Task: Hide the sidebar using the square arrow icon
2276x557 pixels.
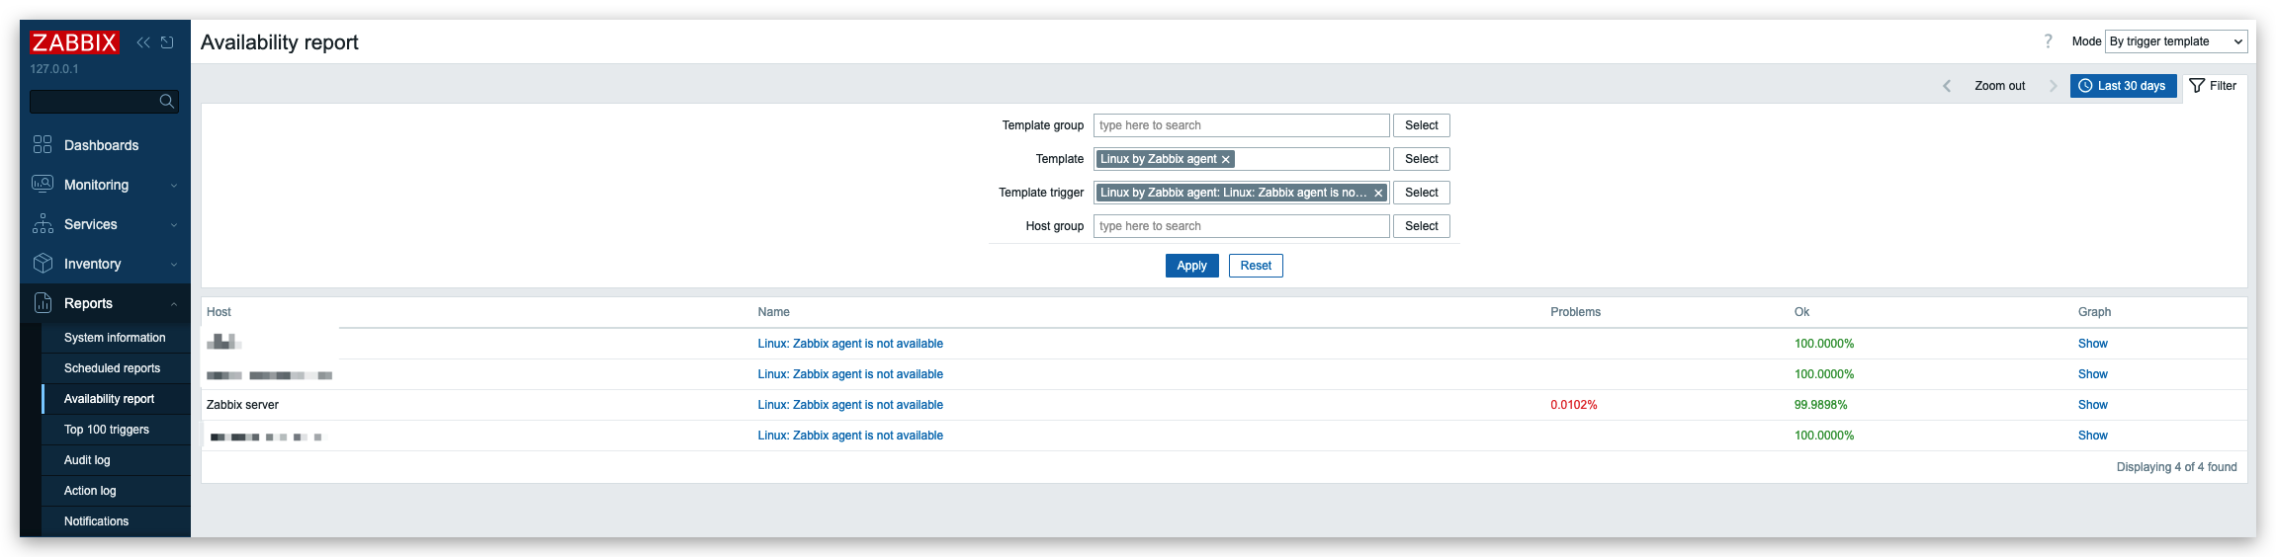Action: click(167, 42)
